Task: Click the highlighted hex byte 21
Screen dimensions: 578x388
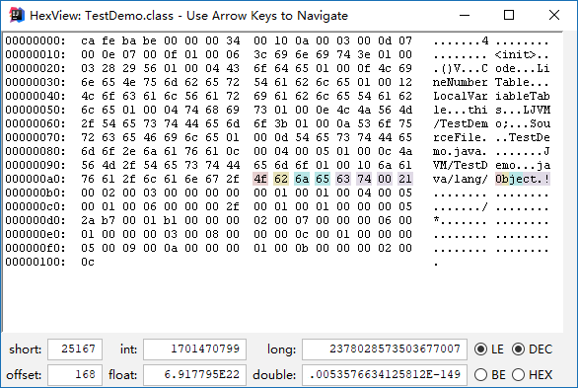Action: point(405,179)
